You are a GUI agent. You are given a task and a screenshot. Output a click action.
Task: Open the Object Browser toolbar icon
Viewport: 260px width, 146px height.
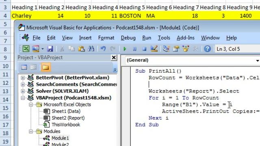click(x=186, y=49)
